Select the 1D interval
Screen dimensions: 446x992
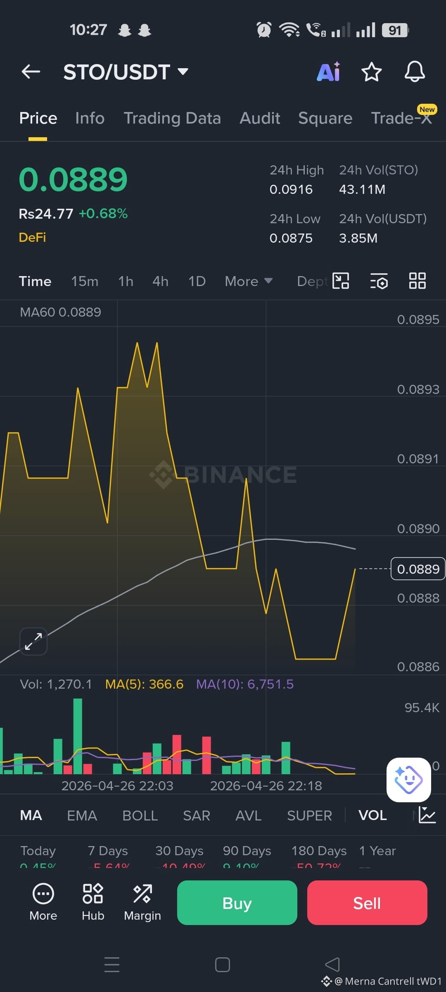point(197,281)
